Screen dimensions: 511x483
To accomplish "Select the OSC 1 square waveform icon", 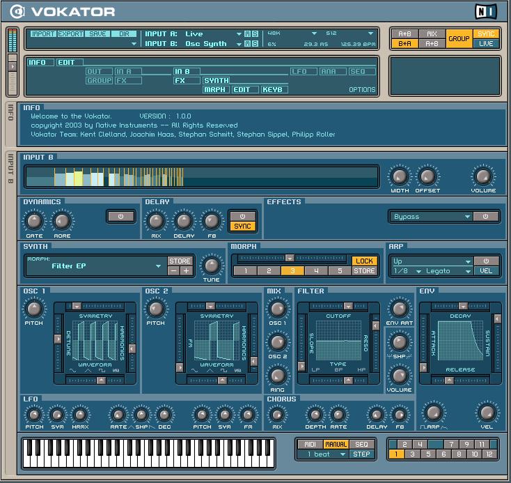I will 102,371.
